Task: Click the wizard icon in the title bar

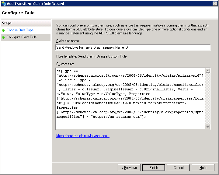Action: (3, 3)
